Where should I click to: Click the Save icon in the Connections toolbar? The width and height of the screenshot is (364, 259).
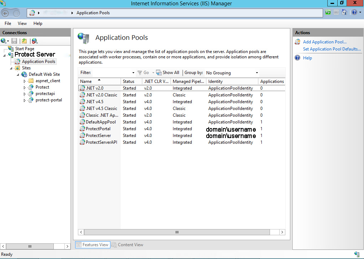(14, 41)
